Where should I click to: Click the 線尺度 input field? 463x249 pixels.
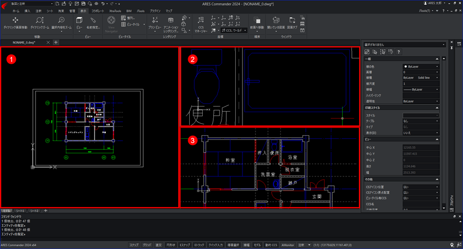point(421,84)
